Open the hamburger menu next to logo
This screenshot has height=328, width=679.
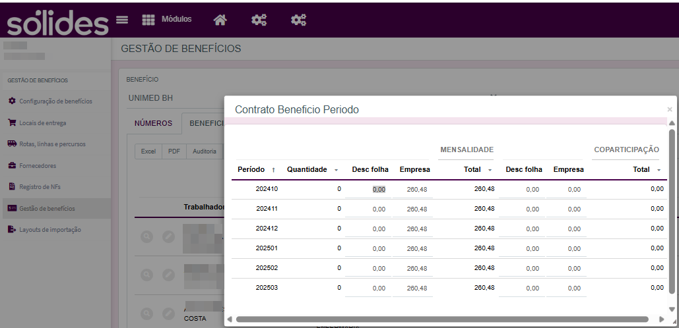coord(122,20)
